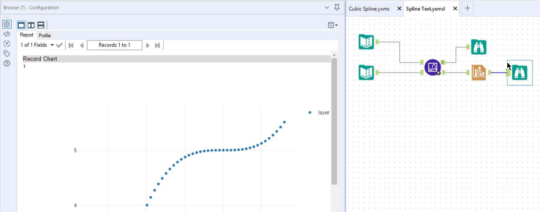Viewport: 540px width, 212px height.
Task: Open the Help question mark icon
Action: 7,63
